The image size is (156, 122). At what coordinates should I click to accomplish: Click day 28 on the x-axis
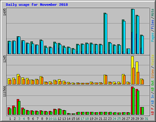133,119
